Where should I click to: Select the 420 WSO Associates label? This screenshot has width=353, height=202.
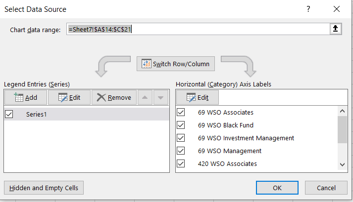point(227,163)
